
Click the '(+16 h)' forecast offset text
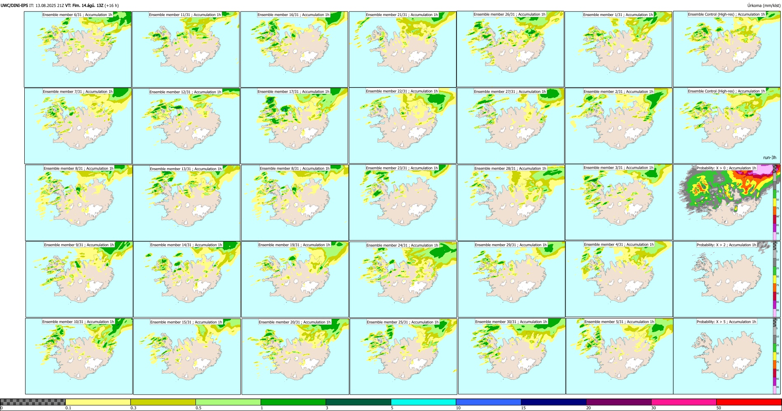[x=112, y=5]
